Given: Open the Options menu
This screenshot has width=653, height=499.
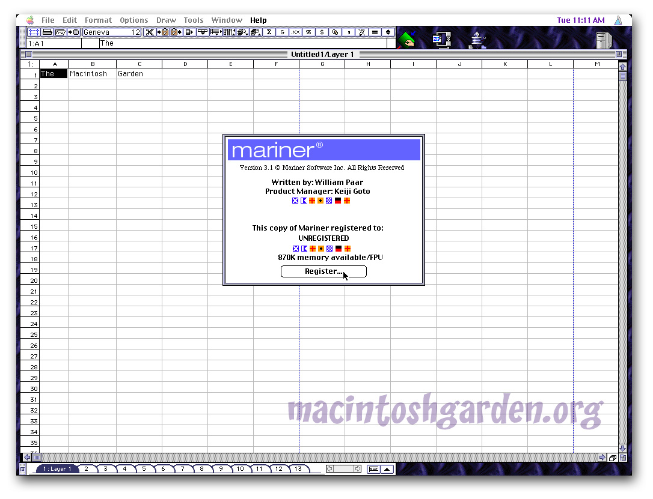Looking at the screenshot, I should pyautogui.click(x=133, y=20).
